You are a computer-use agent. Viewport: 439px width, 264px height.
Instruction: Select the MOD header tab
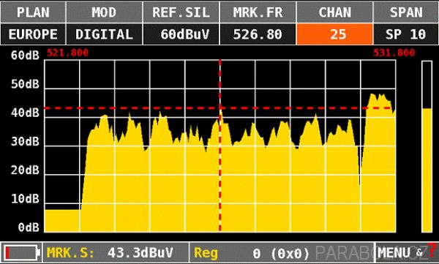coord(104,12)
